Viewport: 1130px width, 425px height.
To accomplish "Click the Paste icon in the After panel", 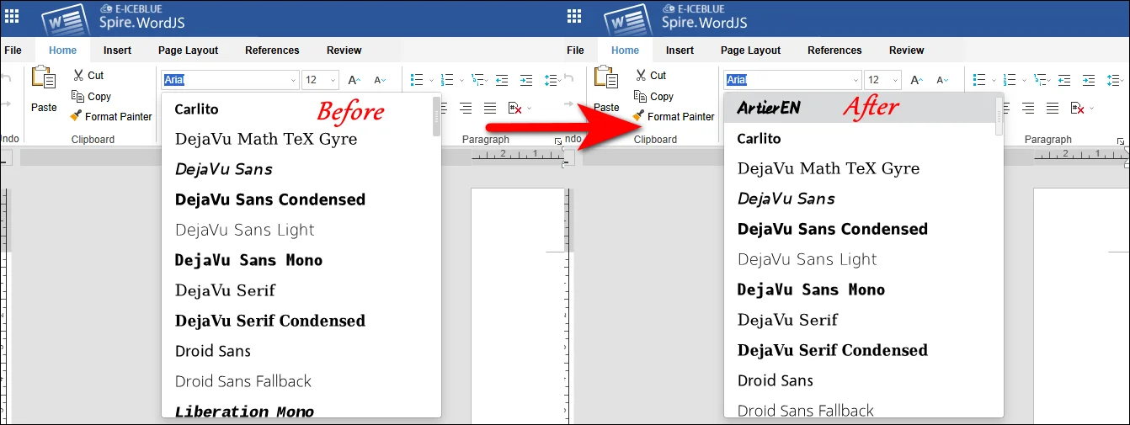I will 606,78.
